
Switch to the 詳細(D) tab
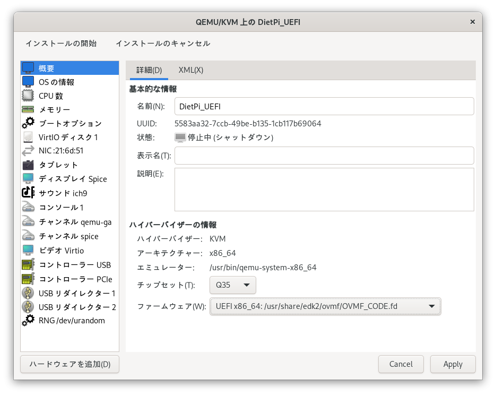[149, 70]
